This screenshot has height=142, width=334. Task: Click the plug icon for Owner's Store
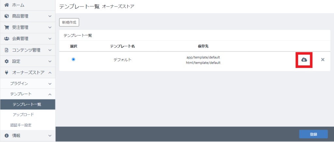pyautogui.click(x=7, y=72)
